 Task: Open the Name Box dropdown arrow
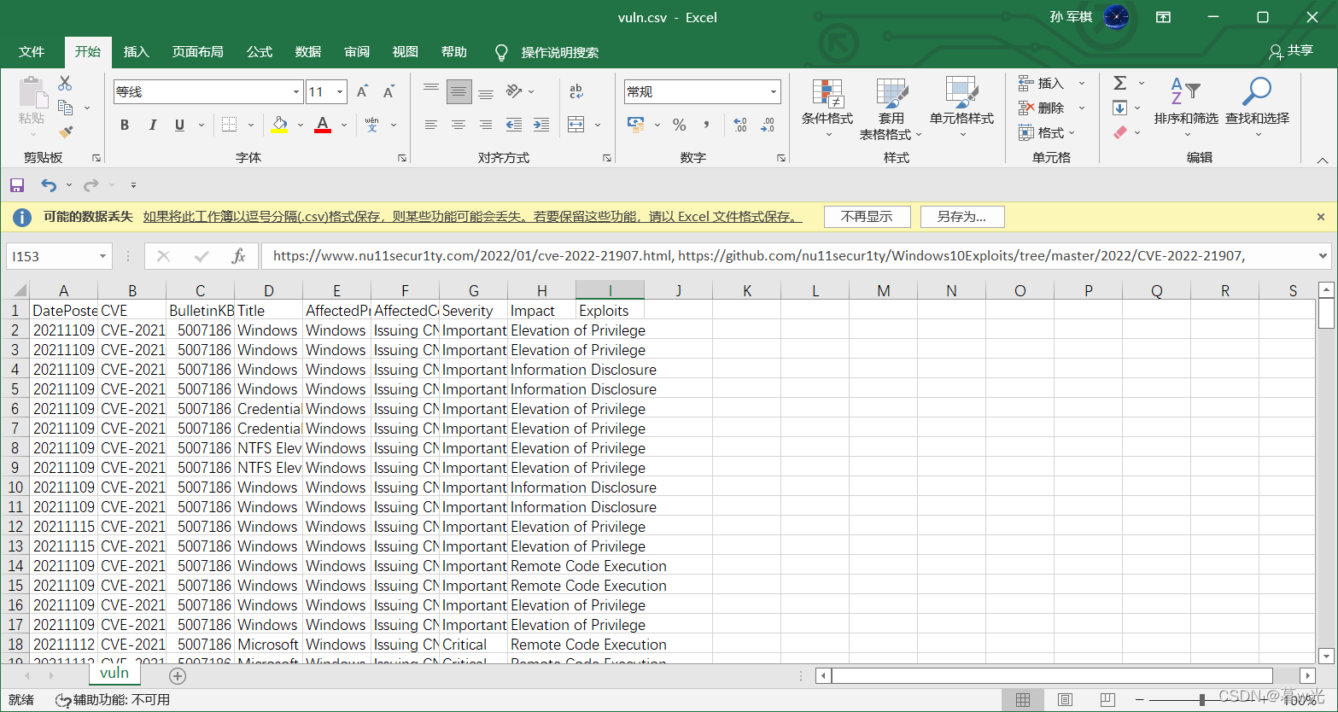click(102, 256)
